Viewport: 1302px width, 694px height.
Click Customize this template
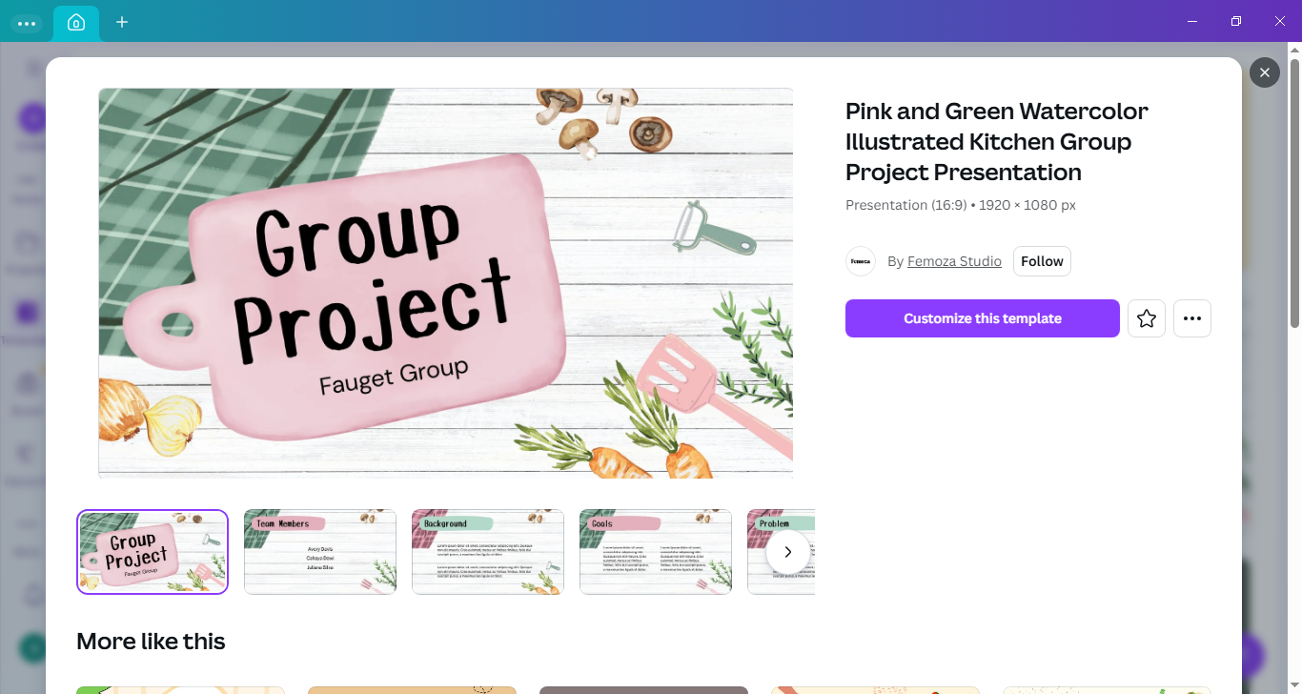pyautogui.click(x=983, y=318)
